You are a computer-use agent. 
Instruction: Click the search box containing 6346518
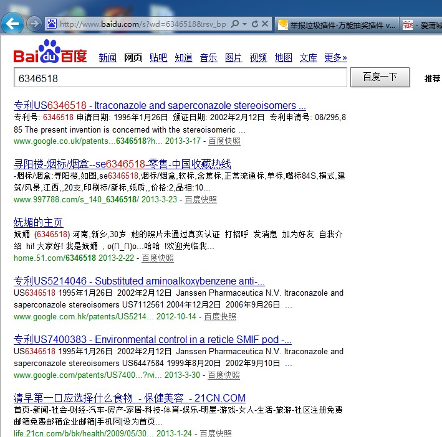click(180, 77)
